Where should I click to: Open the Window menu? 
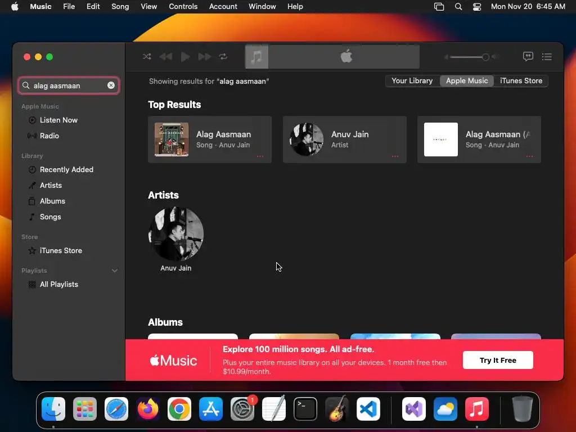pyautogui.click(x=262, y=7)
